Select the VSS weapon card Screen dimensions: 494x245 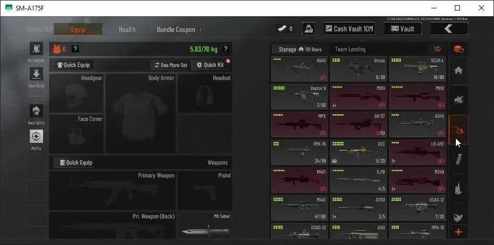click(359, 152)
